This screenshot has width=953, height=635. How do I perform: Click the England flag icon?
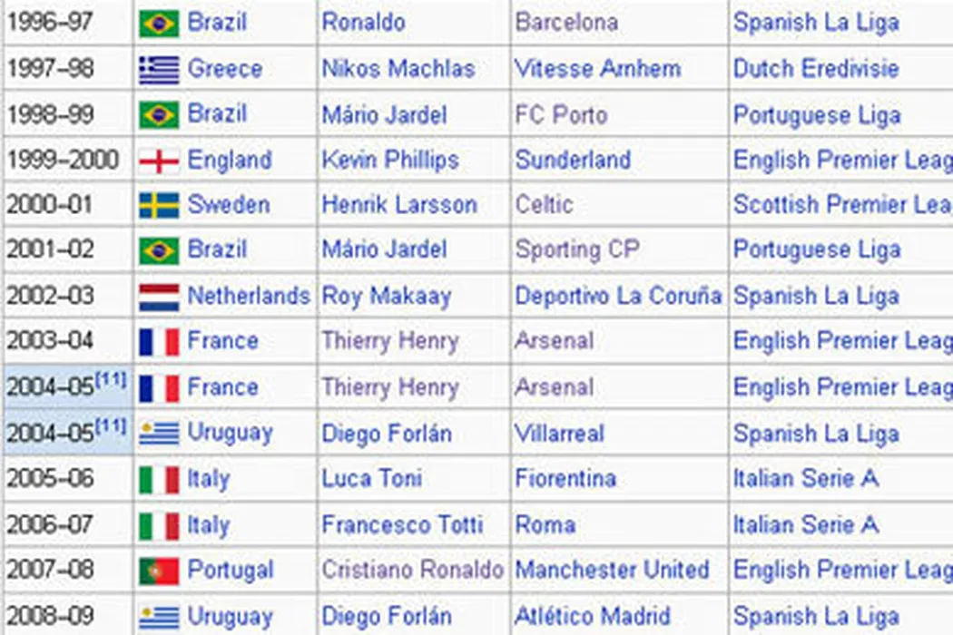tap(159, 161)
